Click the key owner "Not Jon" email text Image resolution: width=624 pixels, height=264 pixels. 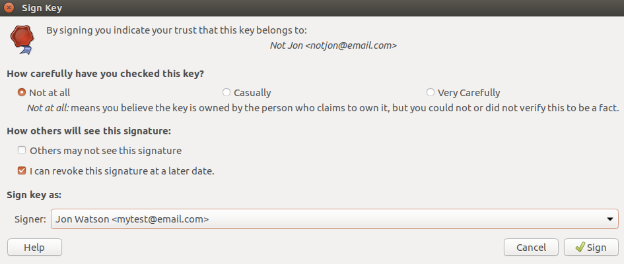click(x=333, y=45)
